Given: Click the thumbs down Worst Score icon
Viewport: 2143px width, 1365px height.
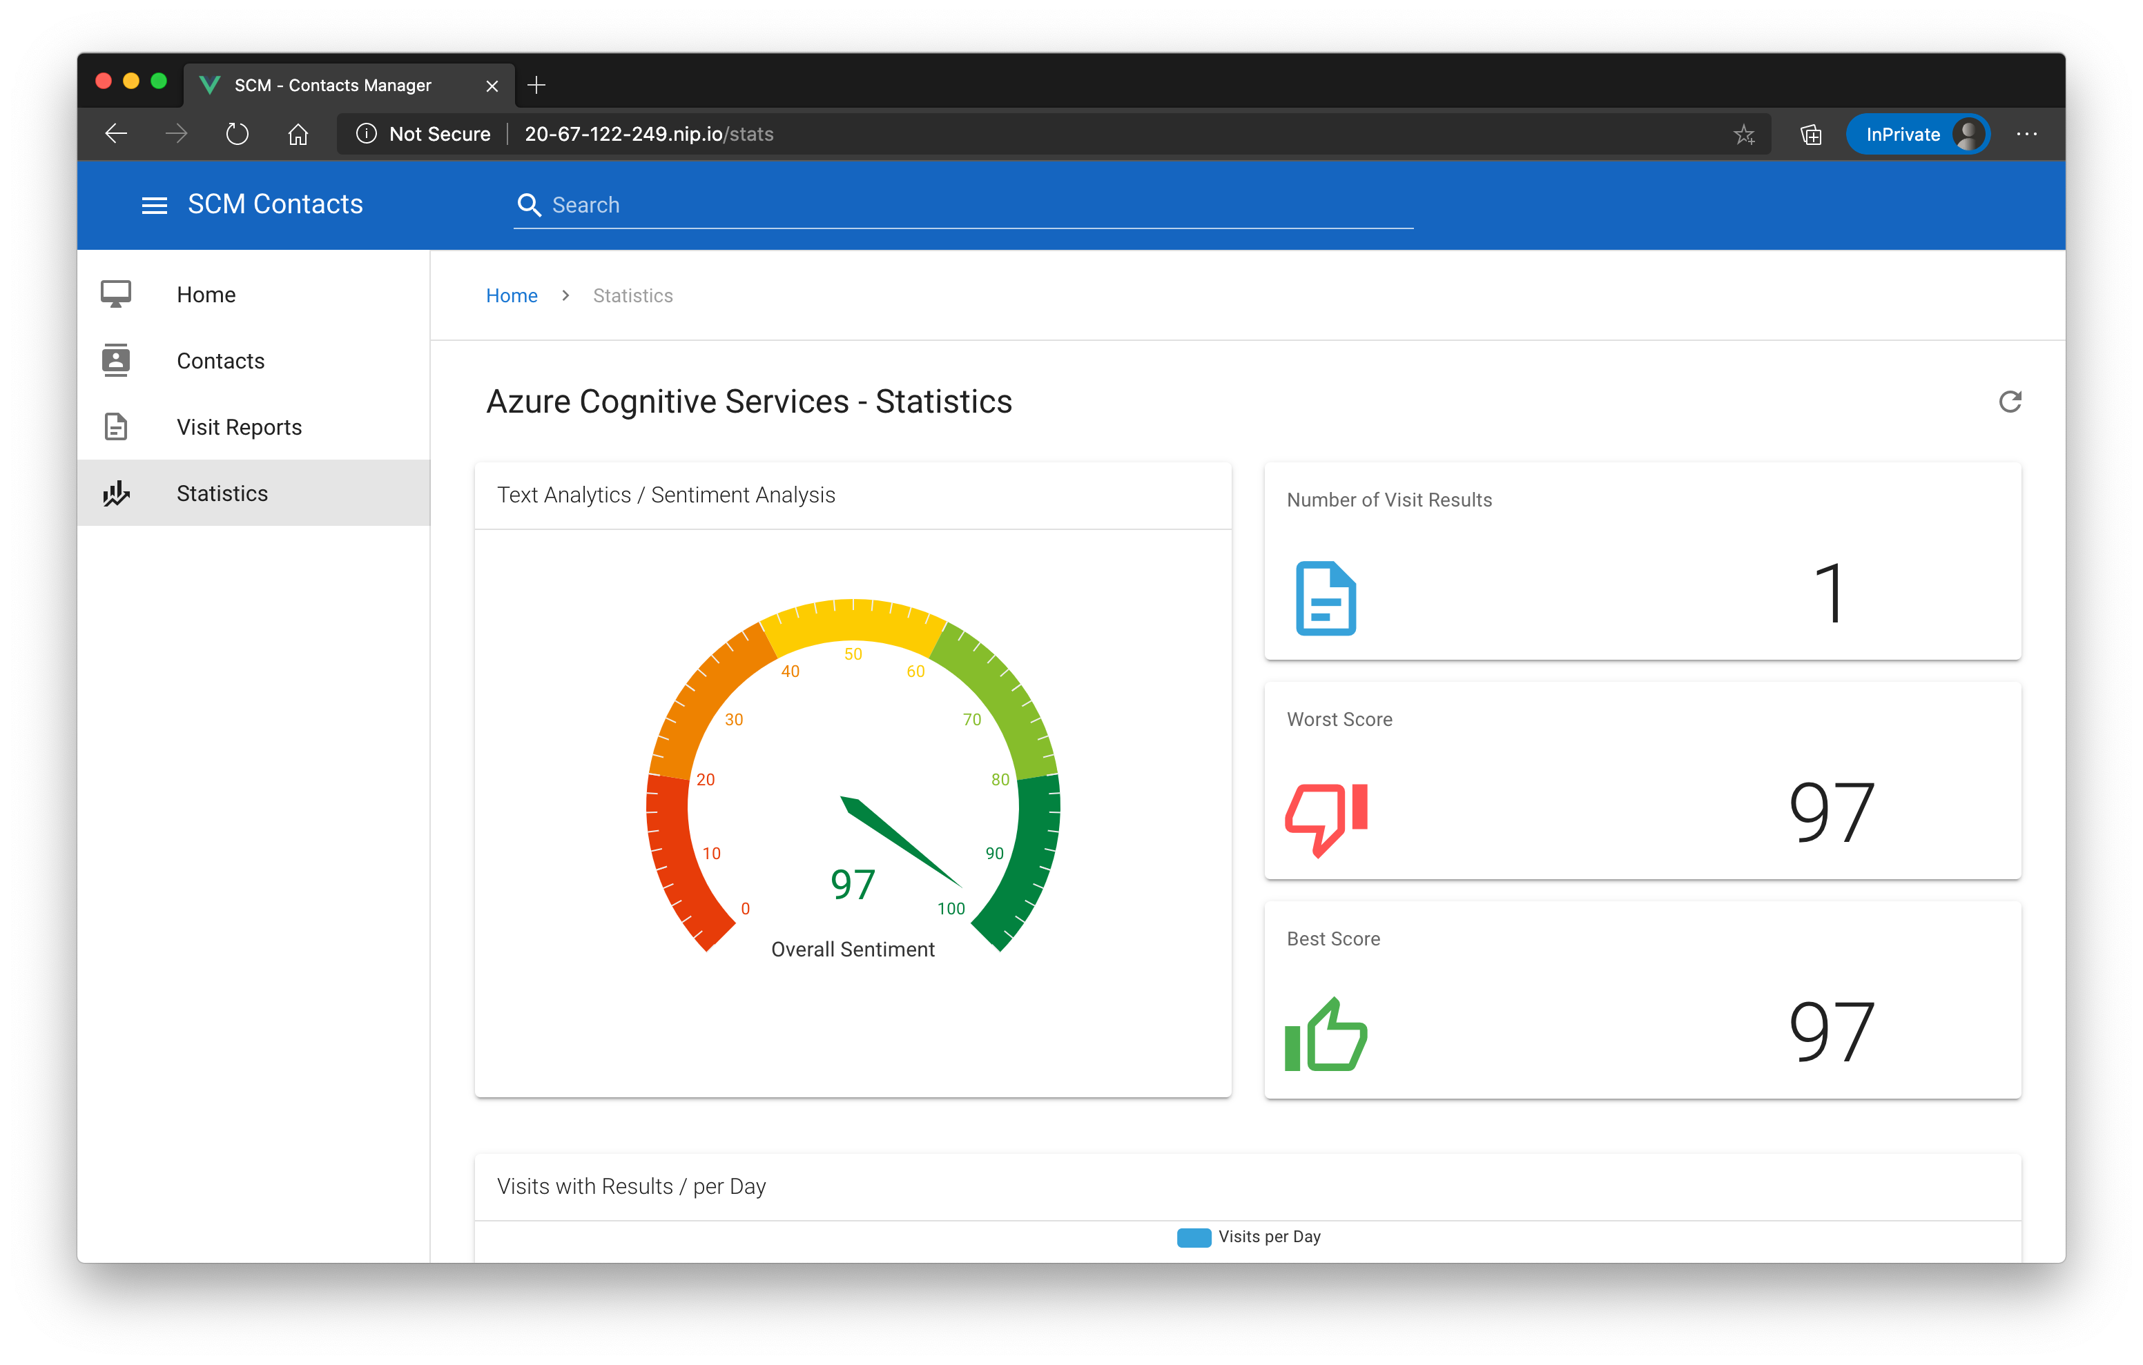Looking at the screenshot, I should point(1328,811).
